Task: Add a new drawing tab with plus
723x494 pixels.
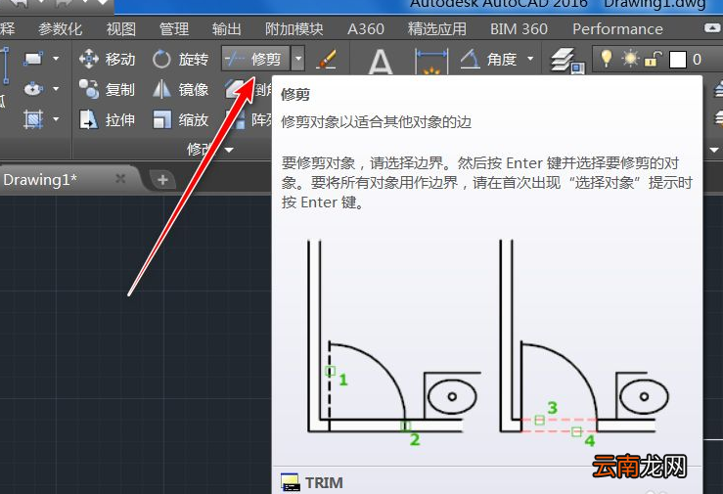Action: pos(162,180)
